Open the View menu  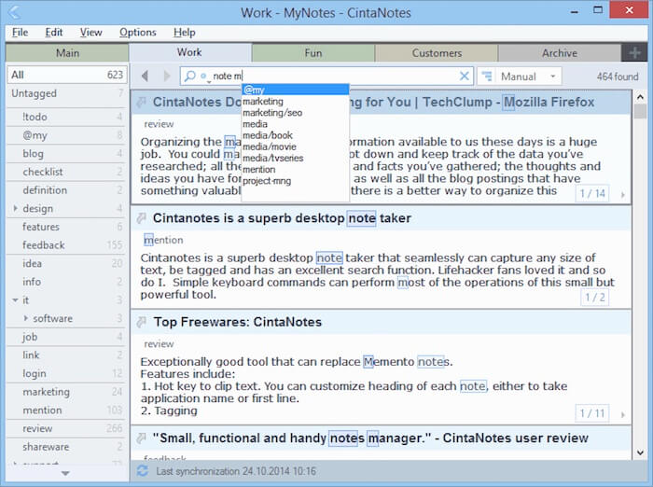(90, 32)
